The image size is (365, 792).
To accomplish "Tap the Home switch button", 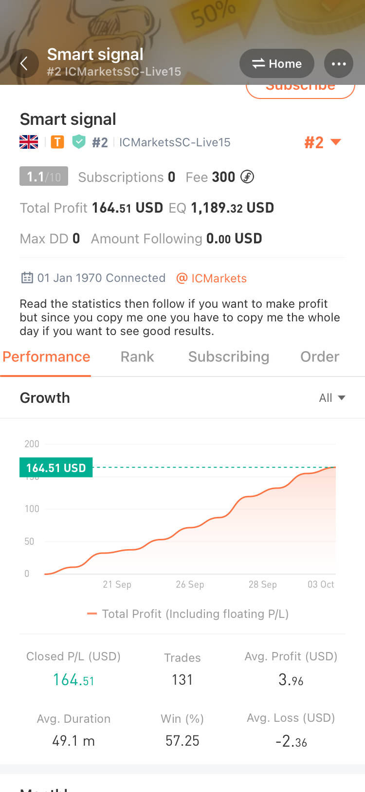I will pos(276,63).
